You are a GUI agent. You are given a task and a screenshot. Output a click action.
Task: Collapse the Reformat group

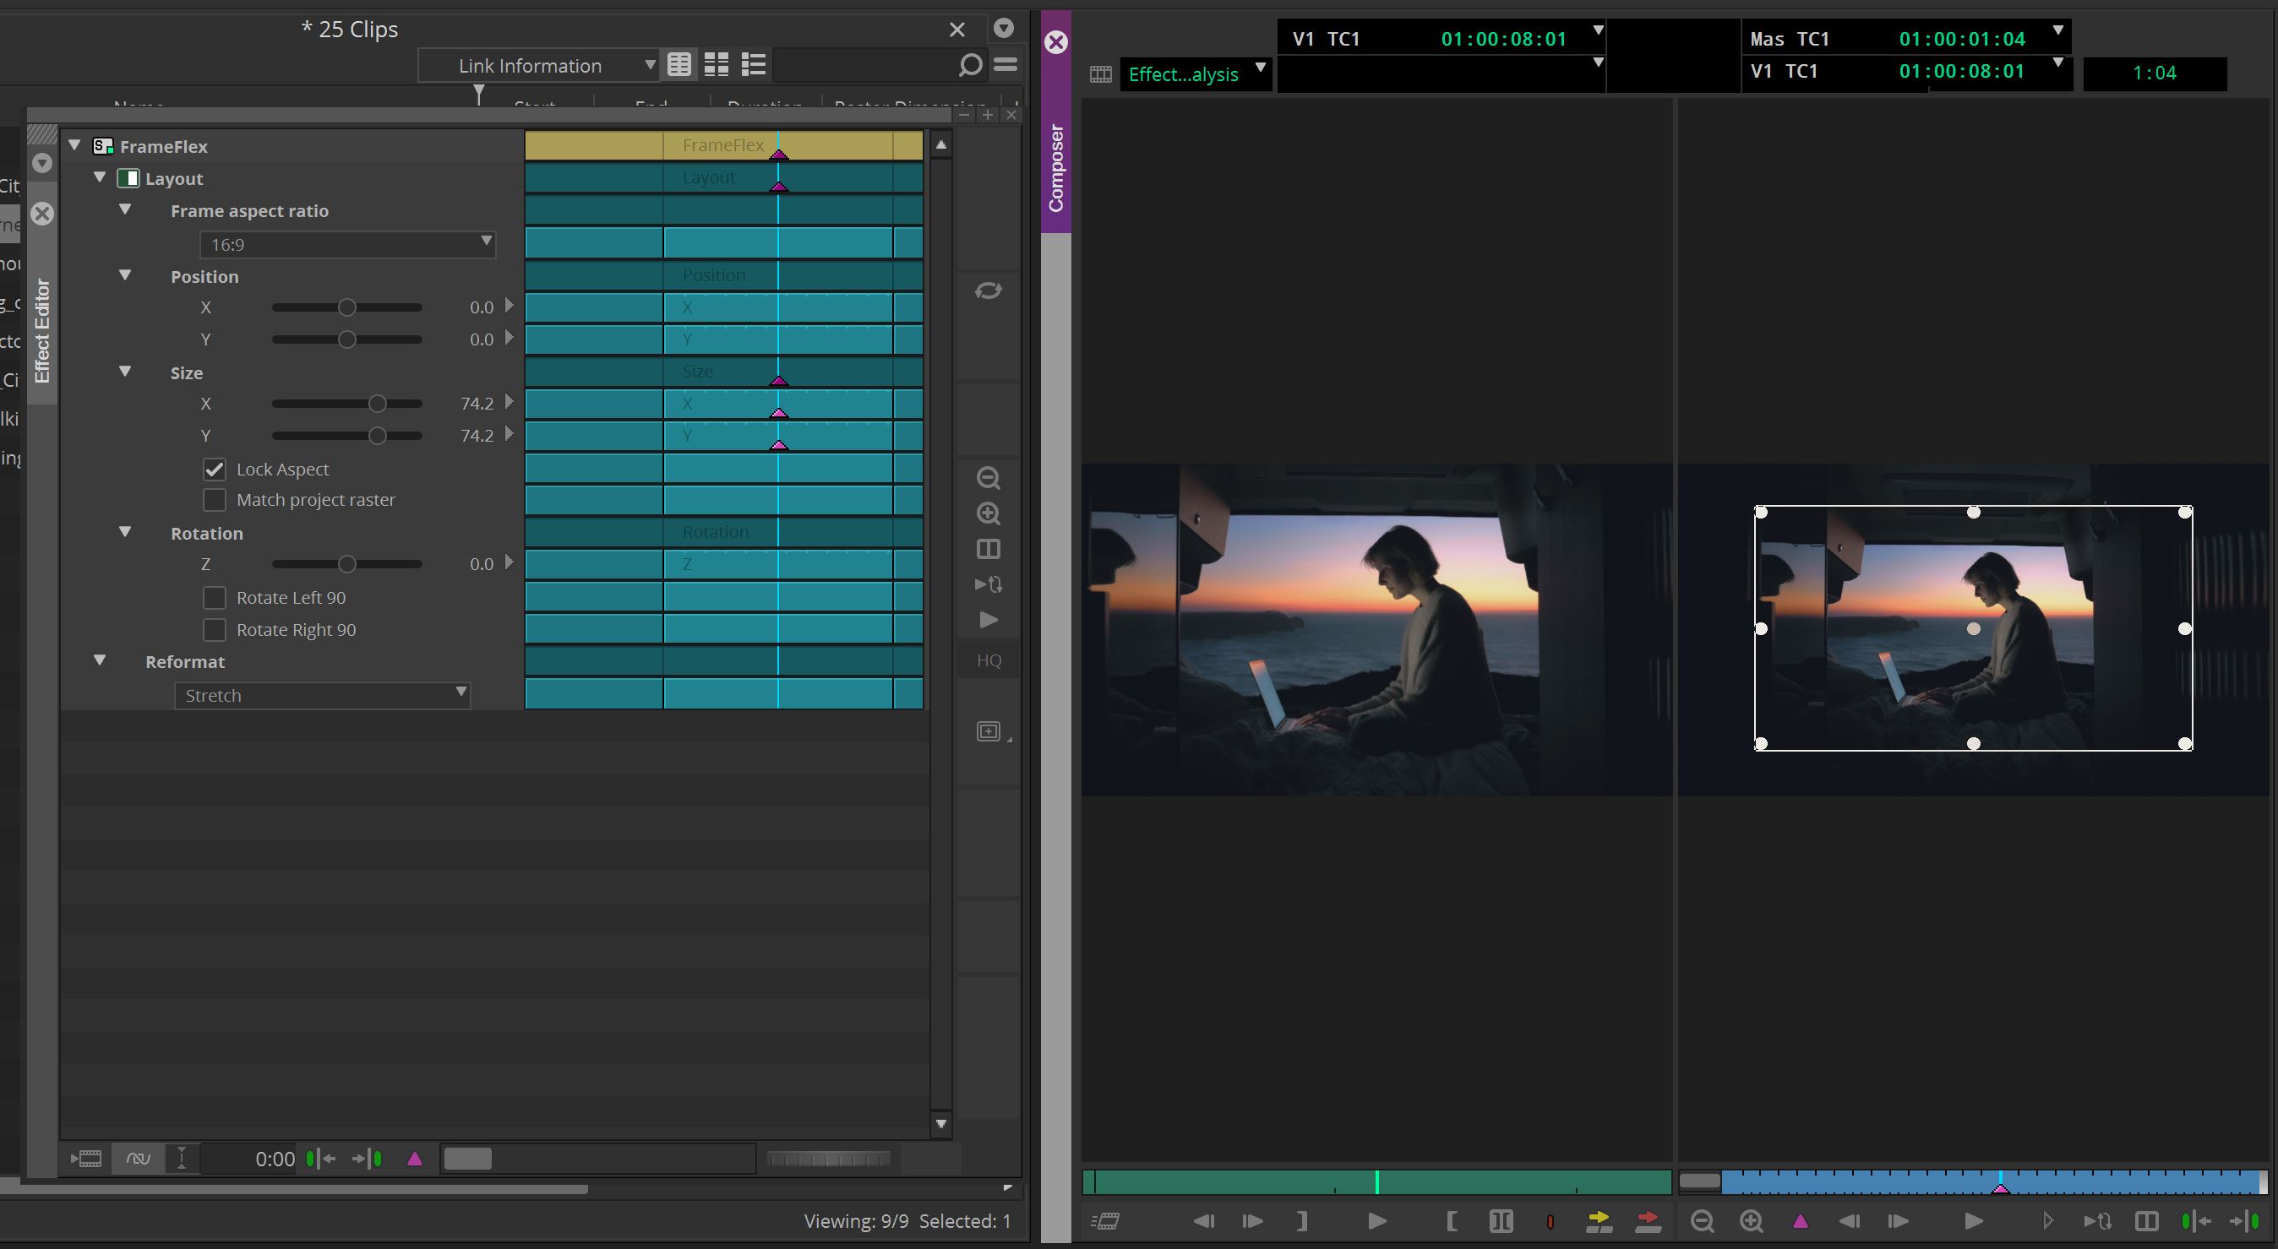(x=100, y=660)
